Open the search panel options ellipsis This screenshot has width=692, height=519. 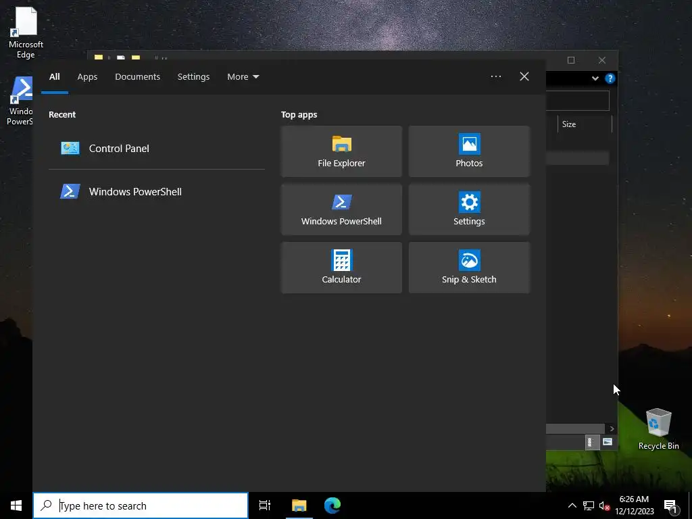(x=495, y=77)
